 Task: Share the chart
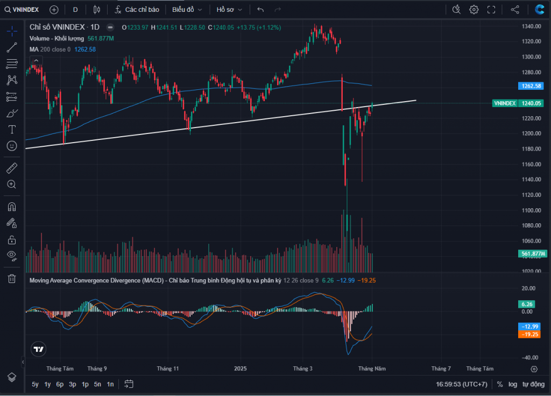pyautogui.click(x=515, y=10)
